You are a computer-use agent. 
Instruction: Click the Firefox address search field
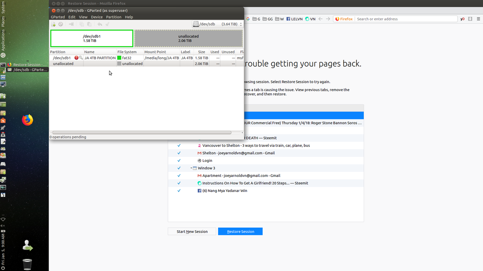click(x=406, y=19)
